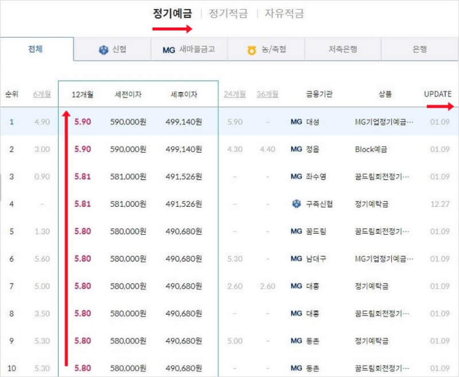Screen dimensions: 459x377
Task: Click MG logo beside 꿈드림
Action: (296, 231)
